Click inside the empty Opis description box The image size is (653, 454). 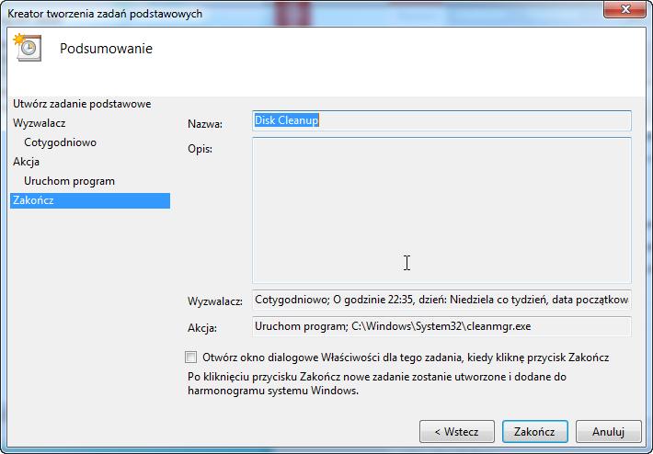441,210
